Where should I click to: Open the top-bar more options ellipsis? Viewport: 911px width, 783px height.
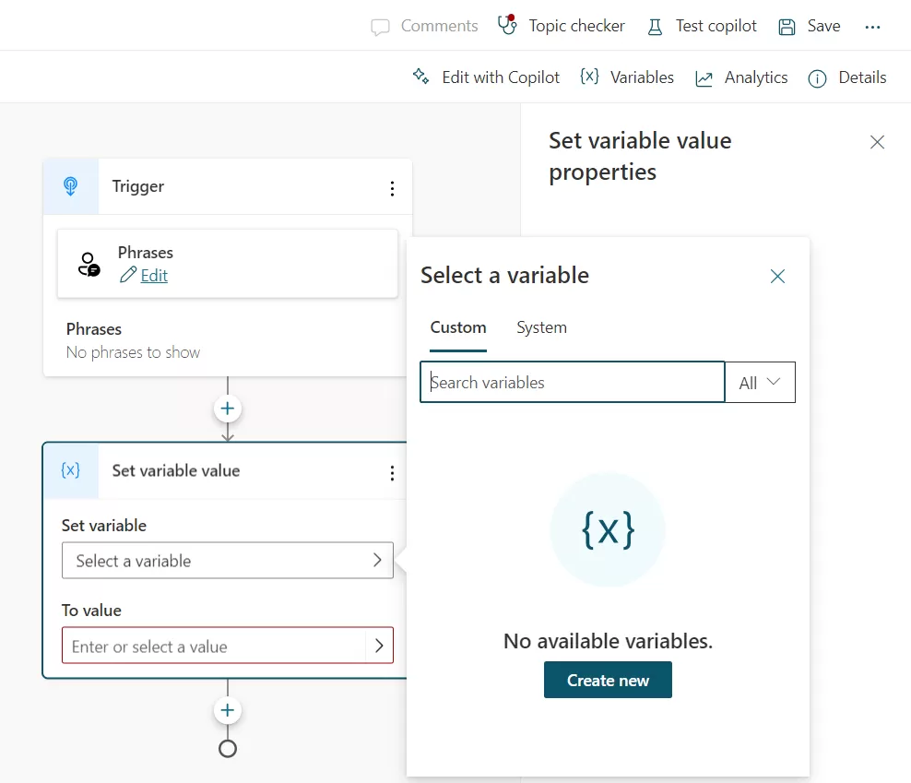[872, 27]
